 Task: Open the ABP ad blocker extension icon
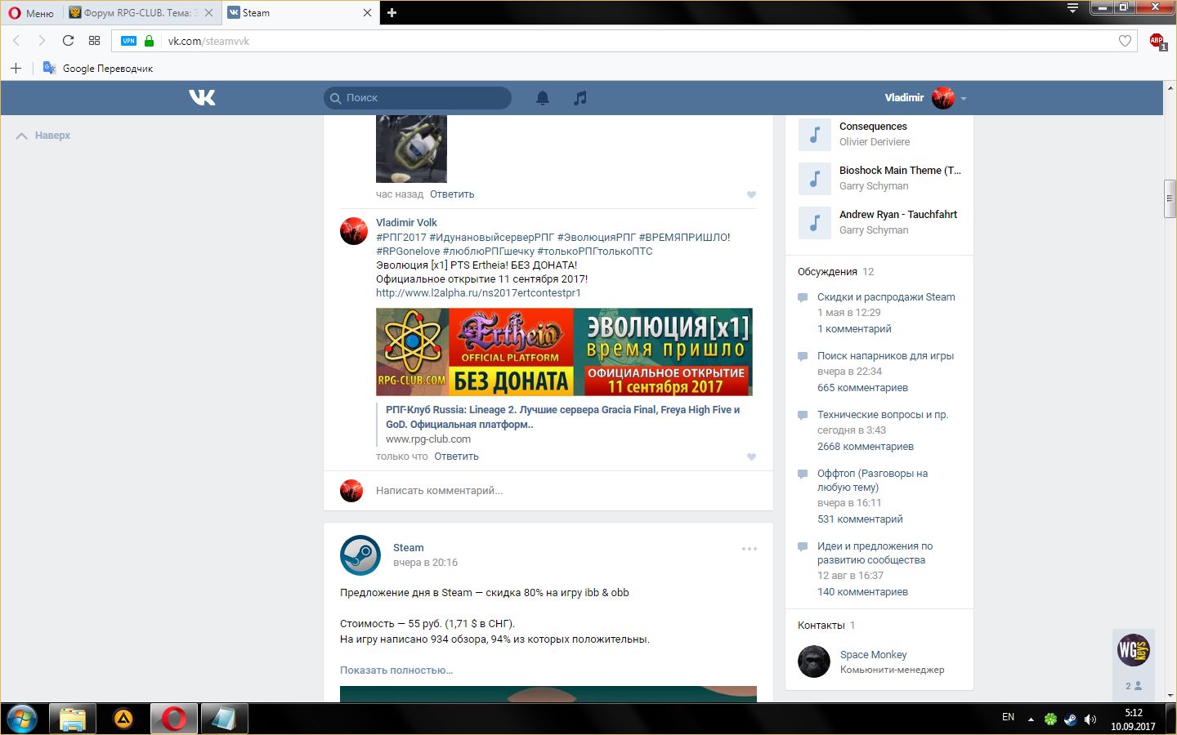click(1157, 42)
